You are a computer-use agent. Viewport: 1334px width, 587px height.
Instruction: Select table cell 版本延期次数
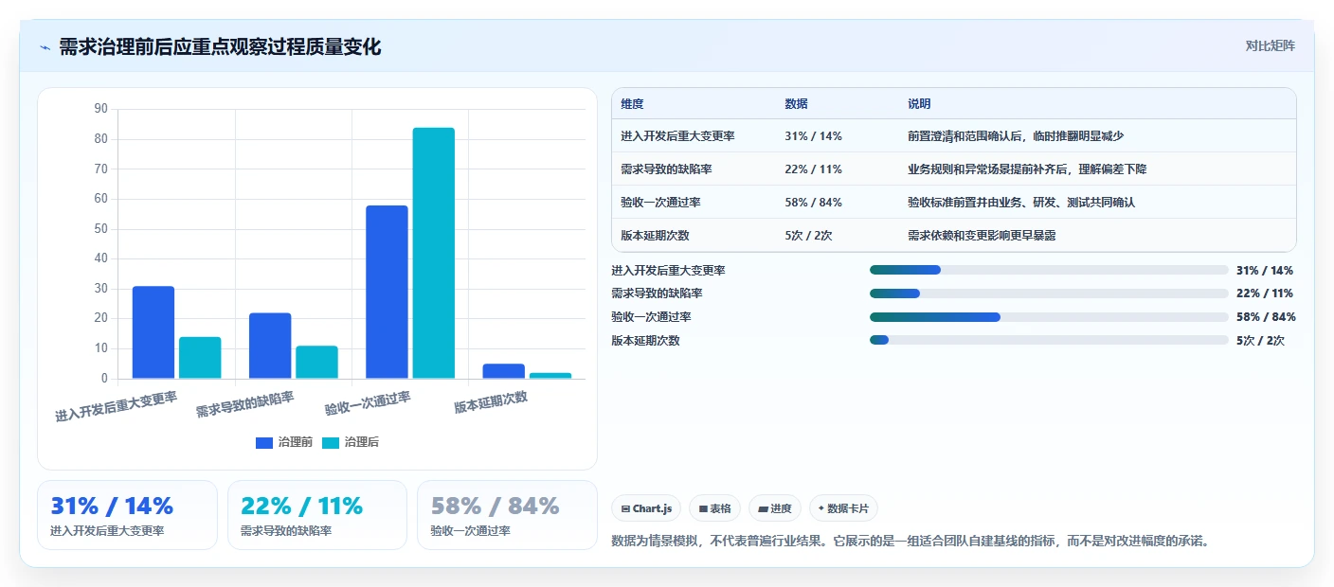point(655,236)
